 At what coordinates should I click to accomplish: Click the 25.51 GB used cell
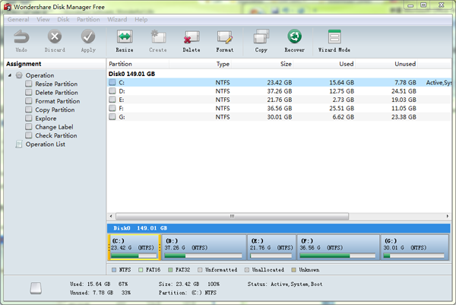(x=342, y=108)
